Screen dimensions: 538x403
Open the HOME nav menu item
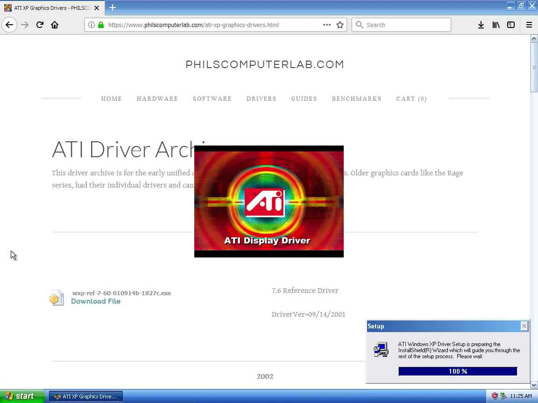click(112, 99)
